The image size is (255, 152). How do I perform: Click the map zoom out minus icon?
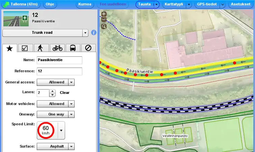pyautogui.click(x=104, y=20)
